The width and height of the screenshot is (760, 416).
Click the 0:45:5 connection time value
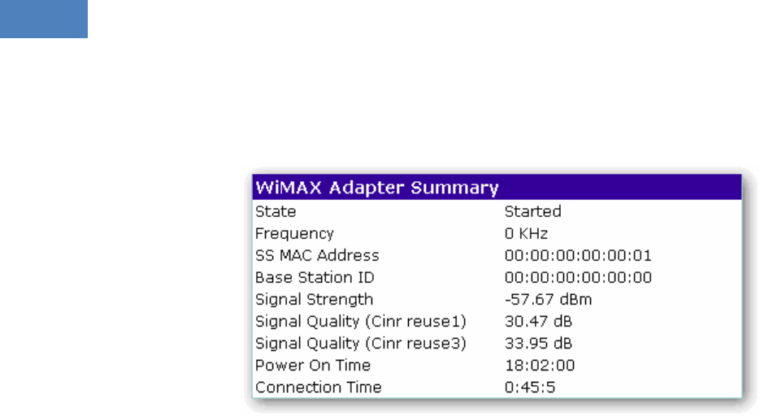(530, 388)
